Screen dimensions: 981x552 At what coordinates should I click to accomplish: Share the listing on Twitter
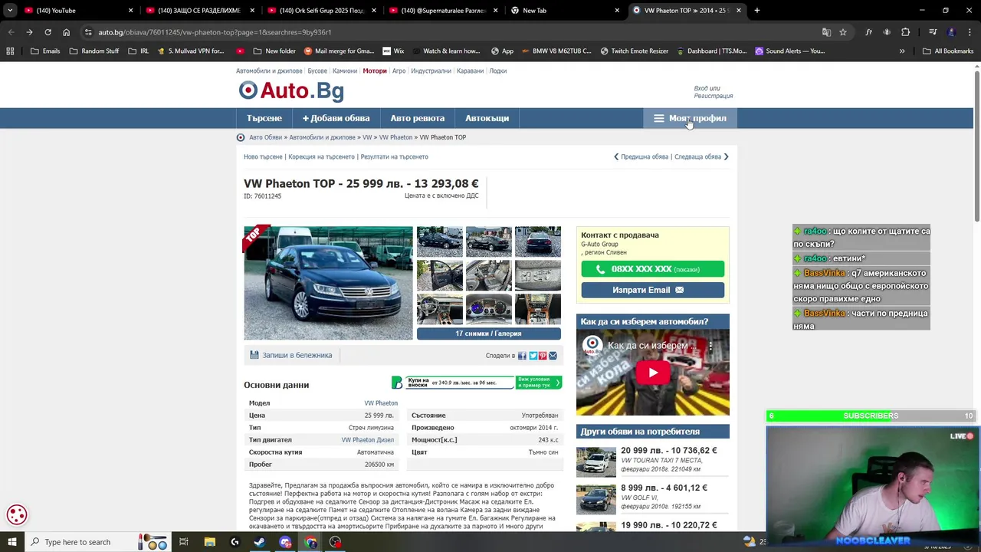tap(533, 356)
